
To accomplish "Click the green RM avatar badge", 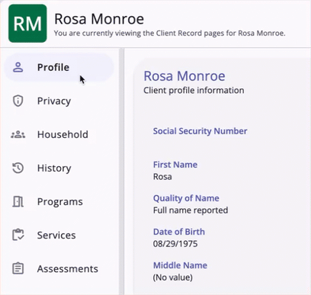I will tap(27, 24).
